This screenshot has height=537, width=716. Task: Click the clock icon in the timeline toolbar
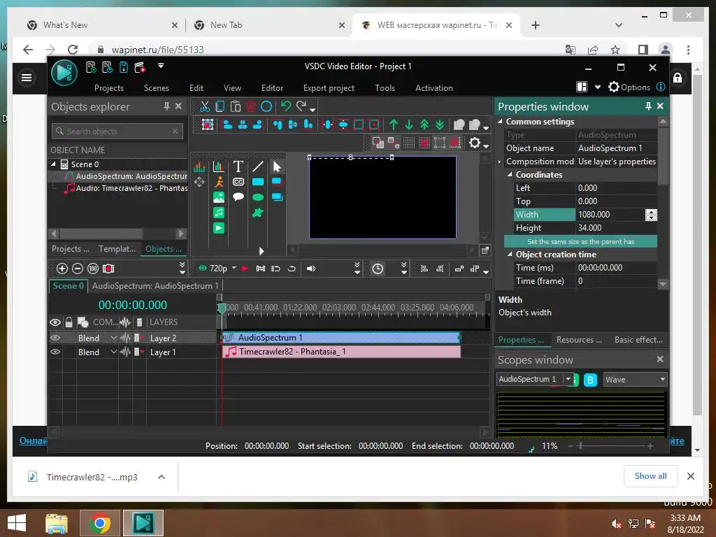pos(378,268)
